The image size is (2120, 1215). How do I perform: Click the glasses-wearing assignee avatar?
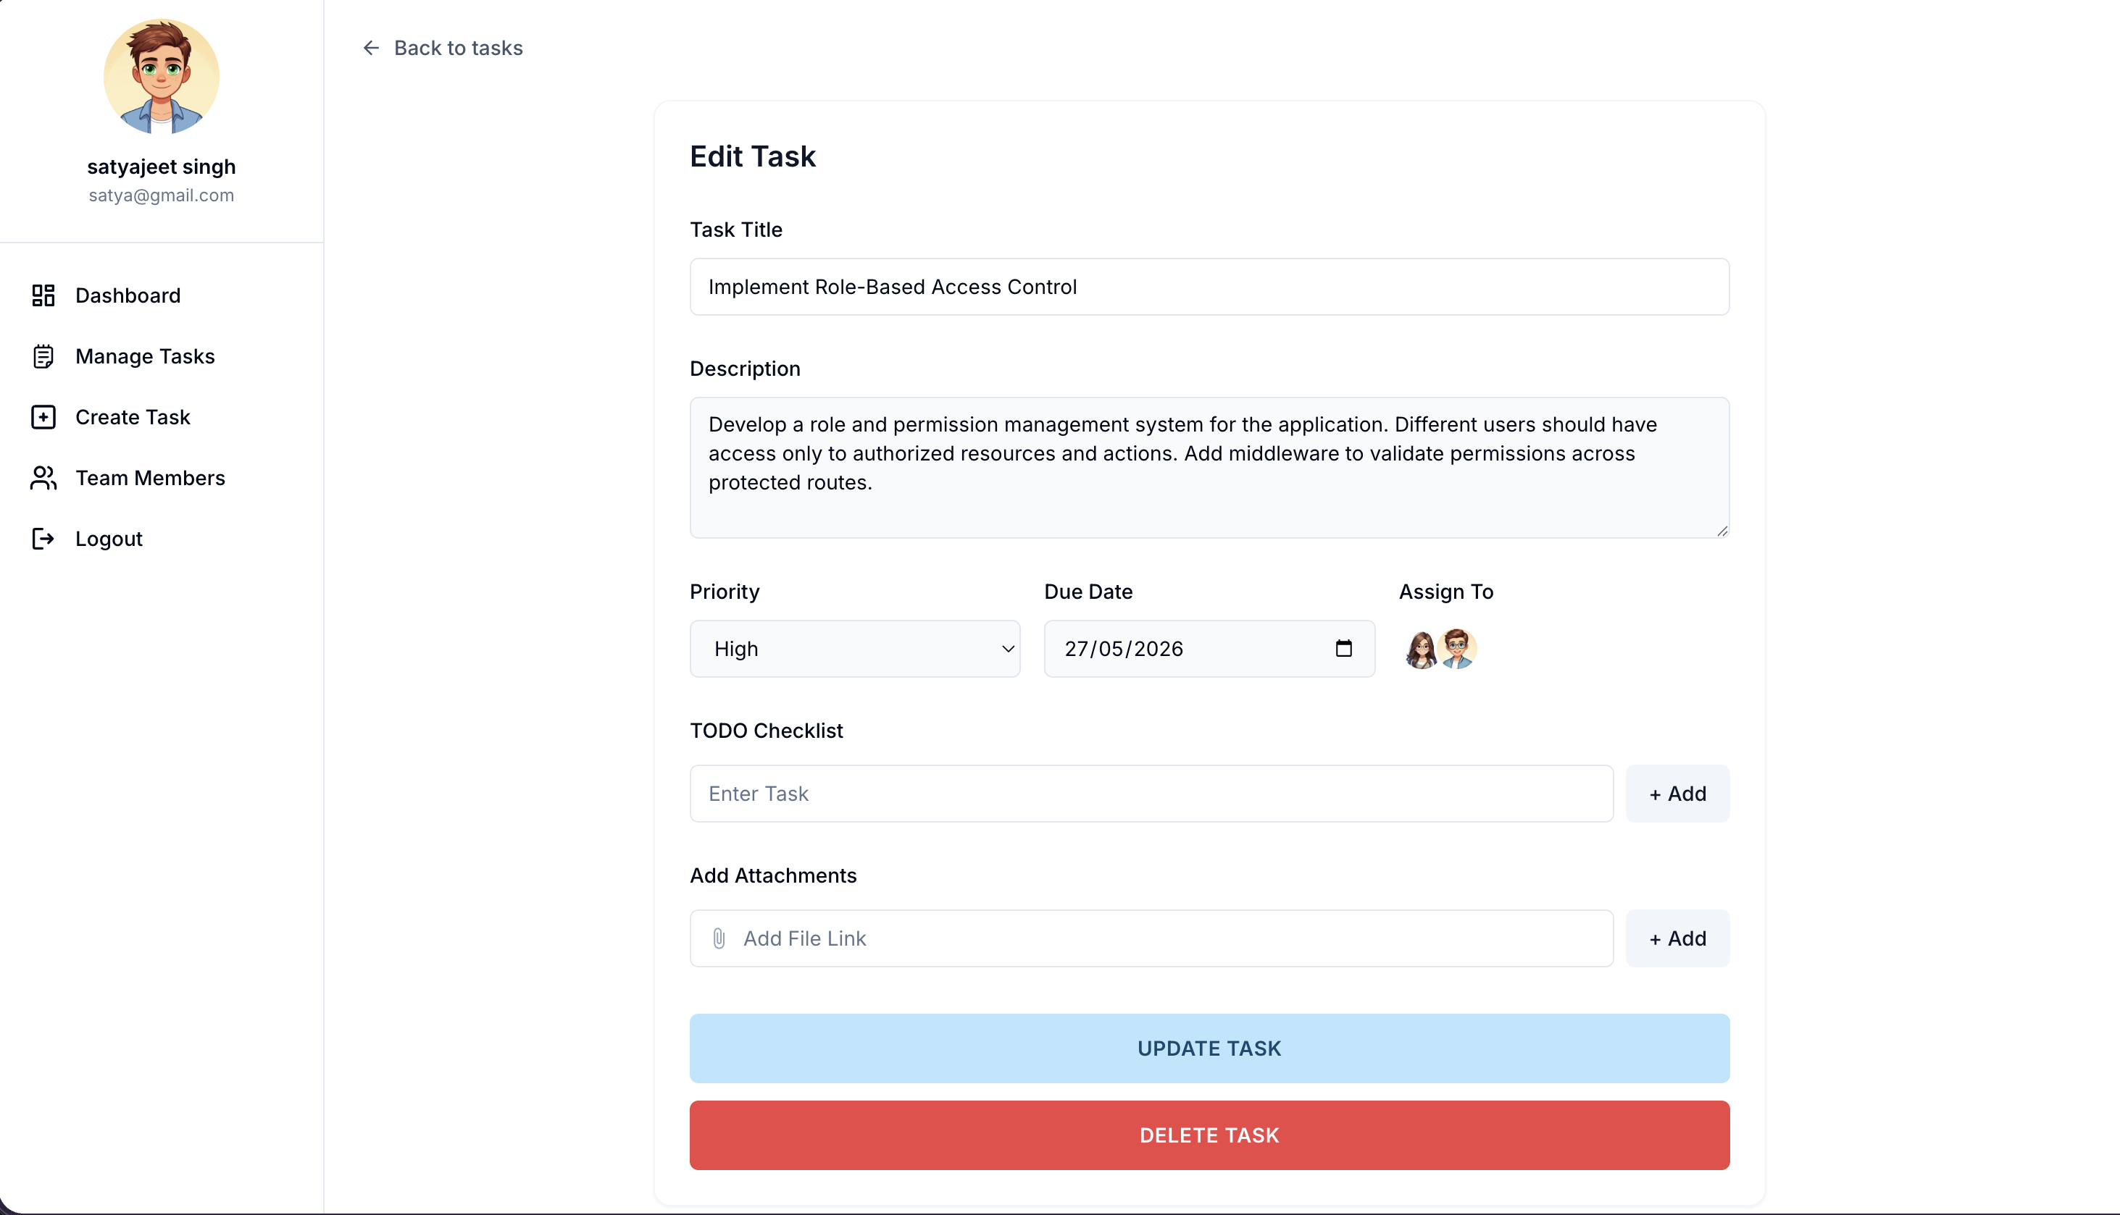pos(1458,649)
